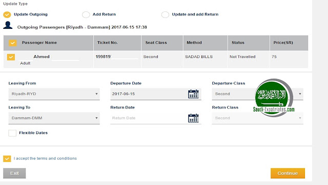Screen dimensions: 328x185
Task: Click the Exit button
Action: tap(14, 173)
